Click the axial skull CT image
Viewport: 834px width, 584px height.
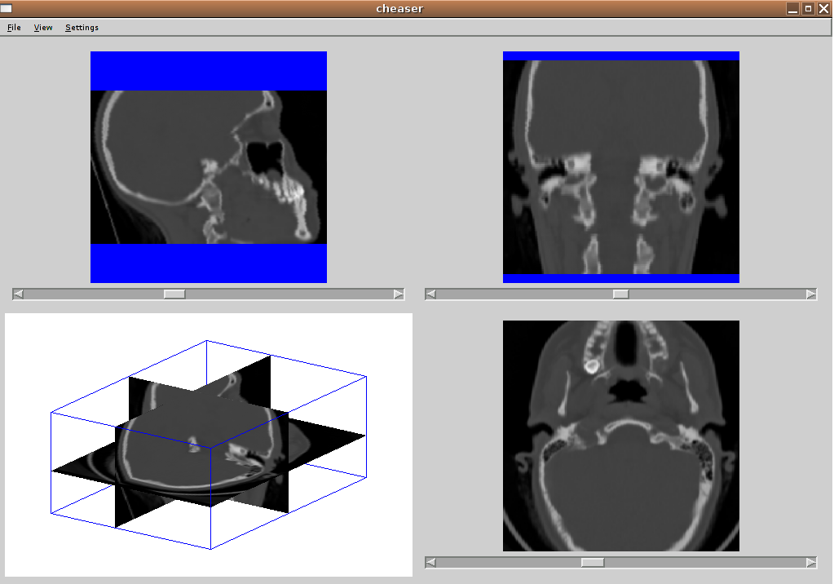coord(621,436)
